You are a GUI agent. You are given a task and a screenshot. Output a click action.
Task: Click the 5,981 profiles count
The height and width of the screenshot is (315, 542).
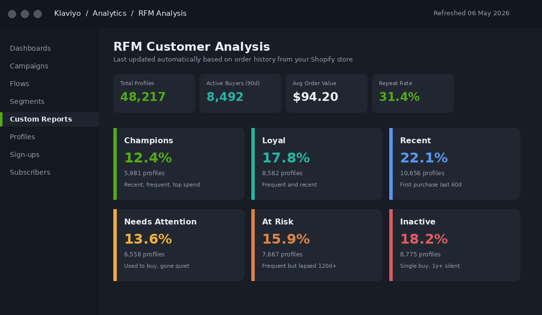144,173
